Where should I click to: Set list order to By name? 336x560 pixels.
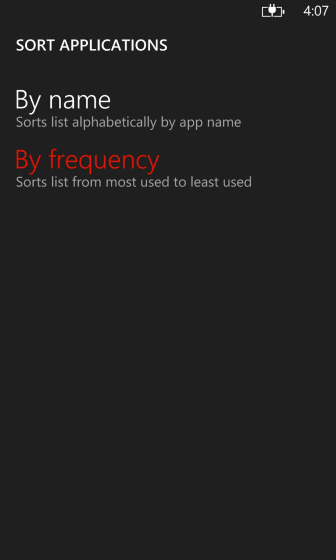(x=63, y=100)
